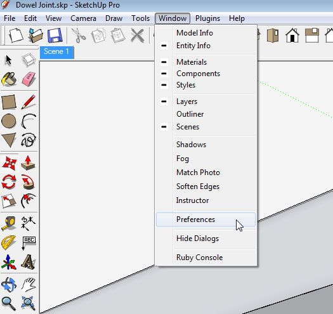This screenshot has height=314, width=333.
Task: Choose Shadows from Window menu
Action: click(x=206, y=145)
